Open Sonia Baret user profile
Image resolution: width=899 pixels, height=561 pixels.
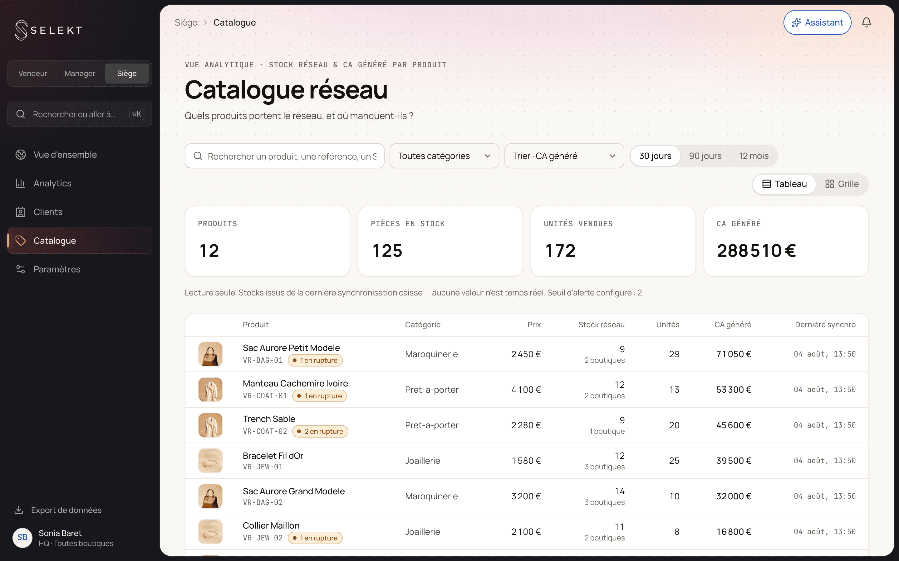click(x=80, y=538)
